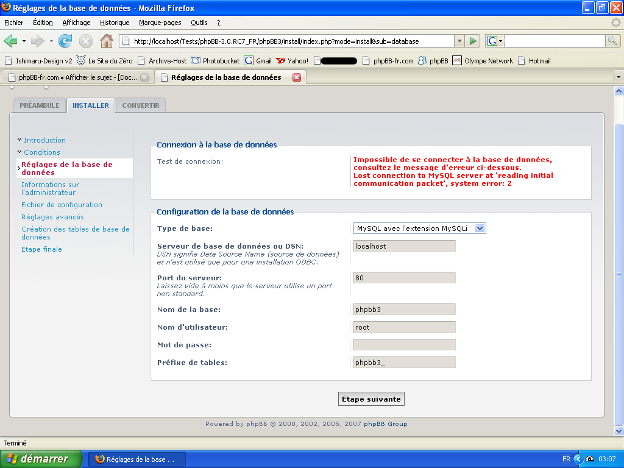Image resolution: width=624 pixels, height=468 pixels.
Task: Click Fichier de configuration in sidebar
Action: tap(62, 205)
